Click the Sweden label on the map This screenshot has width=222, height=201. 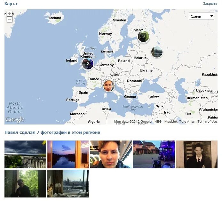(119, 20)
